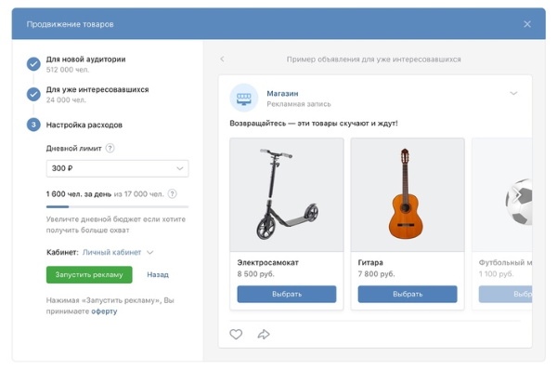The height and width of the screenshot is (370, 557).
Task: Share the ad post with arrow icon
Action: (x=264, y=334)
